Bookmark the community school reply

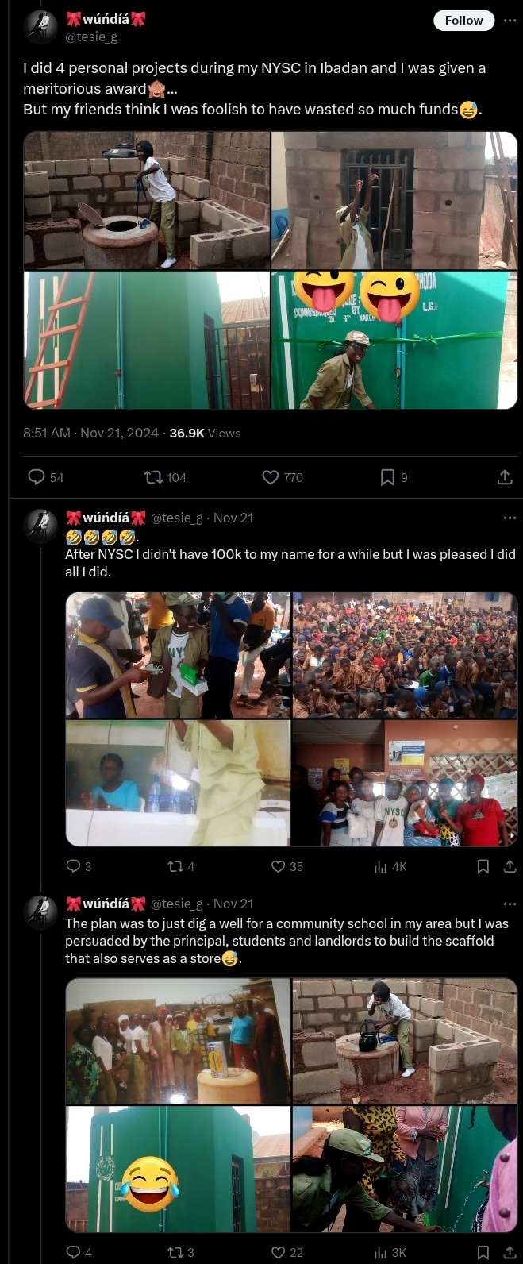point(483,1252)
